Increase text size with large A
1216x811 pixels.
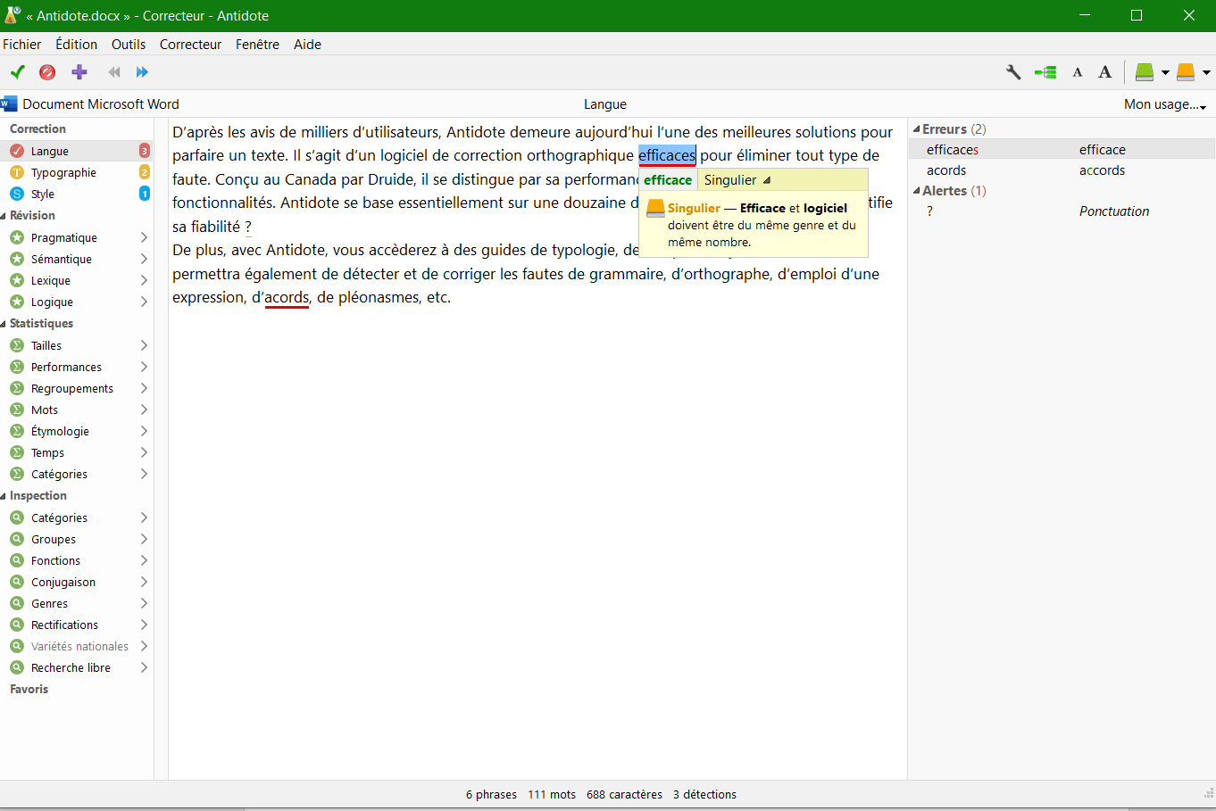[1104, 72]
